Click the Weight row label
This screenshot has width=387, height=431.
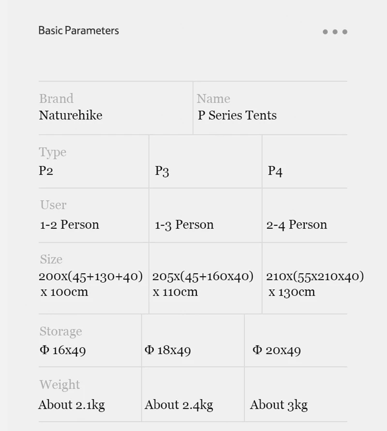point(60,385)
